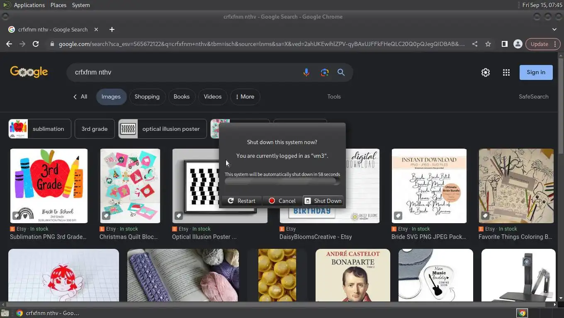
Task: Open the Favorite Things Coloring thumbnail
Action: [516, 186]
